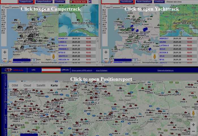The height and width of the screenshot is (136, 198).
Task: Open yacht Liveticker
Action: [159, 2]
